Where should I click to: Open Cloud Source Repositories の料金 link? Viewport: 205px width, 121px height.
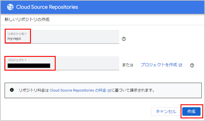[80, 90]
